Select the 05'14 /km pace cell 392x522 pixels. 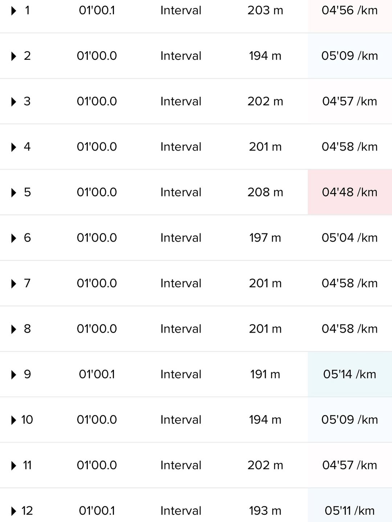(x=350, y=374)
